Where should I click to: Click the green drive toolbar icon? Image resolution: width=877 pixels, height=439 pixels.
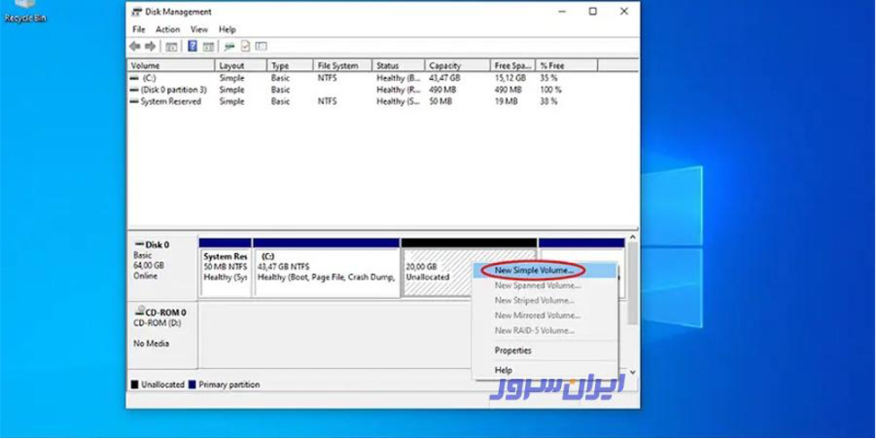pyautogui.click(x=229, y=47)
